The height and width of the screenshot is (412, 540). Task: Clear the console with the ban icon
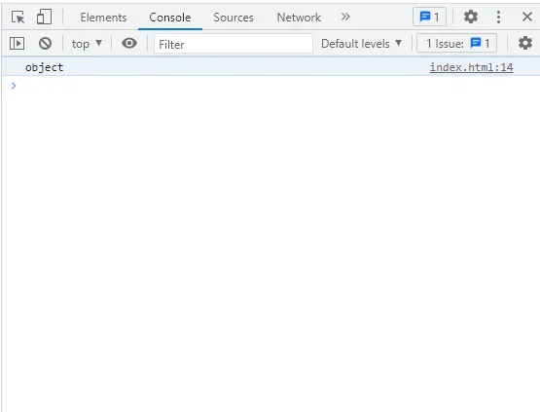[x=45, y=44]
